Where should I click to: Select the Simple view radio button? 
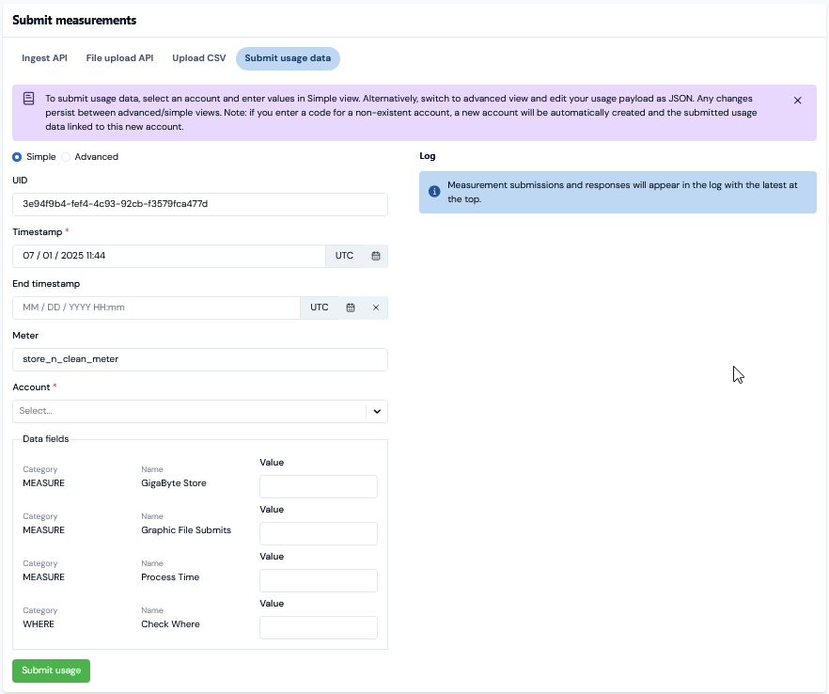pos(17,157)
